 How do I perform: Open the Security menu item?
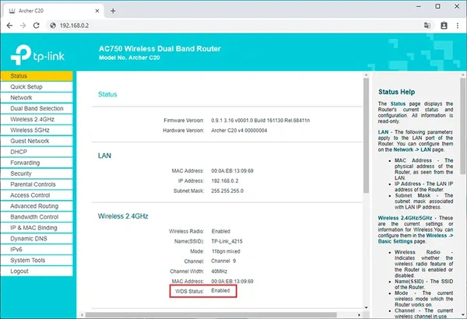pyautogui.click(x=37, y=174)
